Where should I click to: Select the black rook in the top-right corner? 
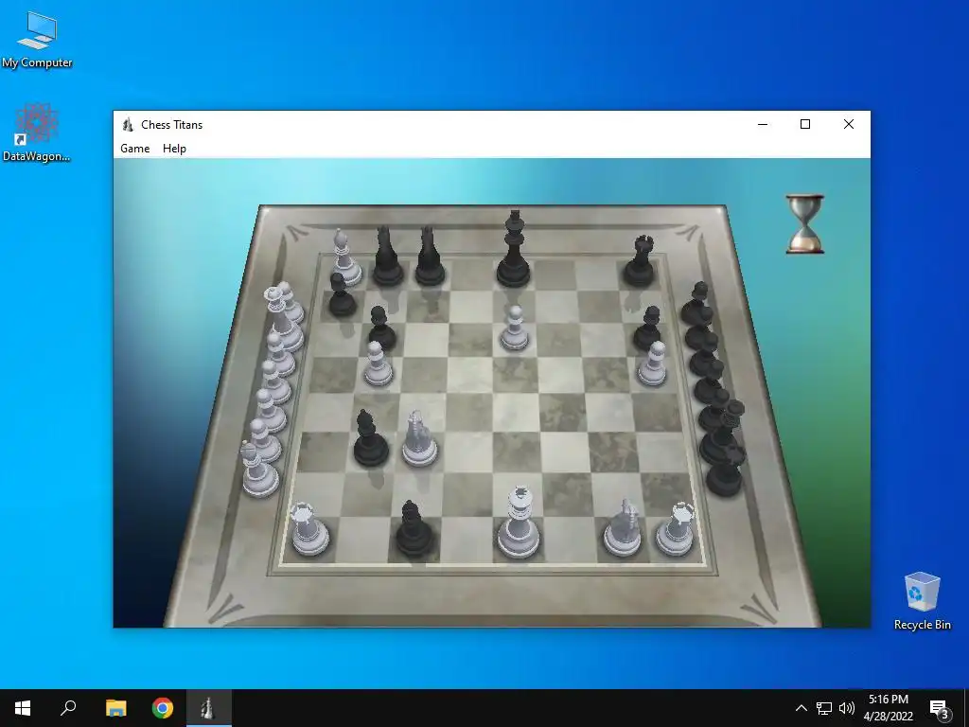tap(641, 261)
